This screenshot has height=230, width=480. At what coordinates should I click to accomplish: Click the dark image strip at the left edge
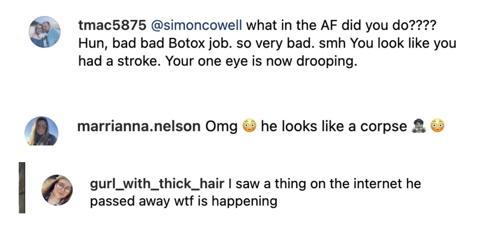click(22, 187)
